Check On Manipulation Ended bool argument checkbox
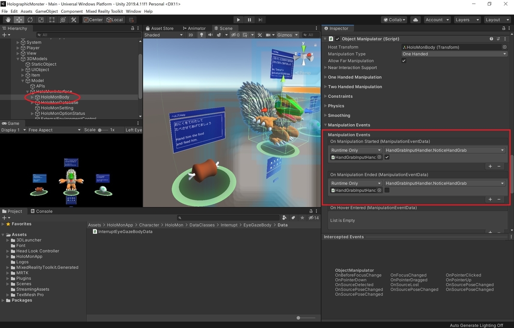Viewport: 514px width, 328px height. [x=387, y=190]
